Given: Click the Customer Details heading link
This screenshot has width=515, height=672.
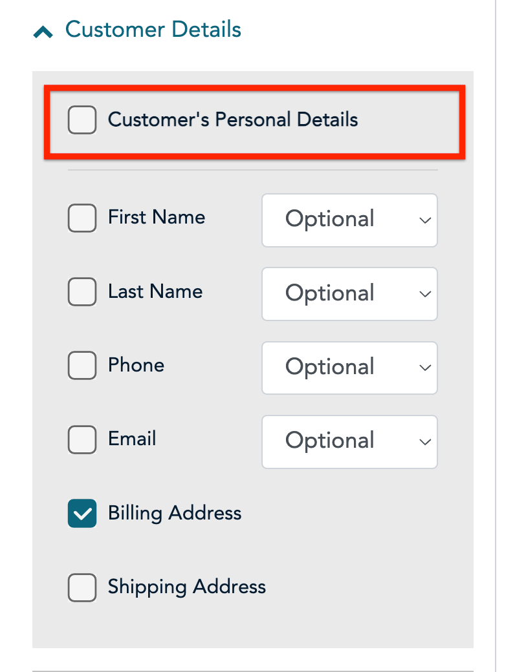Looking at the screenshot, I should pos(153,30).
